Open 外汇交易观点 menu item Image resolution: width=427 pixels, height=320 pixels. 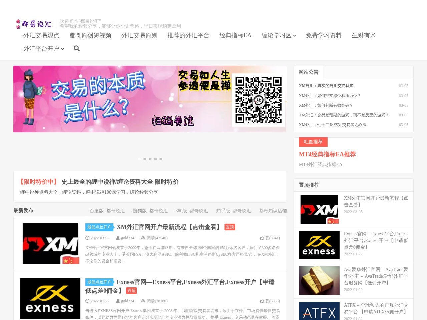41,35
